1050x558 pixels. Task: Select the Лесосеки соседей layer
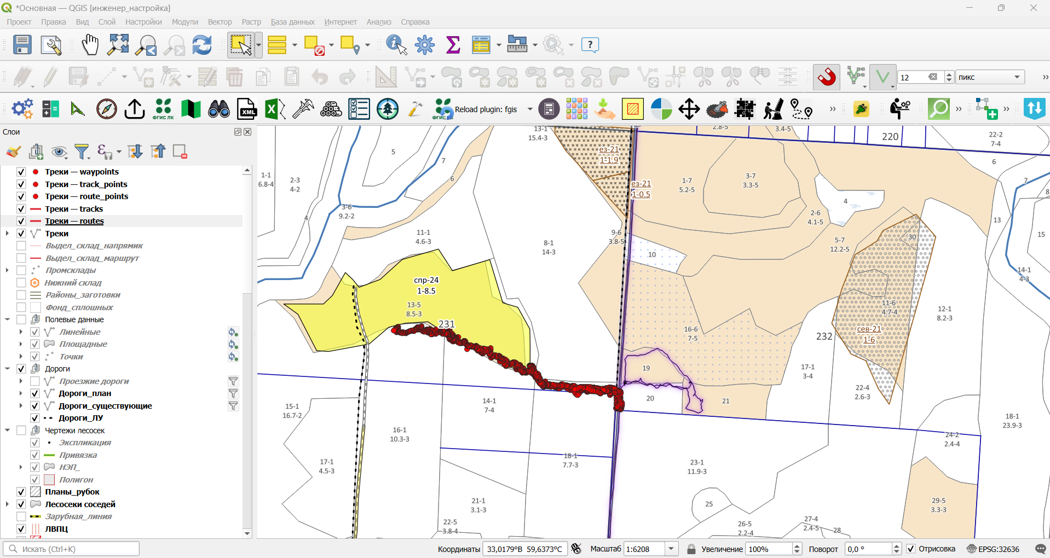80,504
